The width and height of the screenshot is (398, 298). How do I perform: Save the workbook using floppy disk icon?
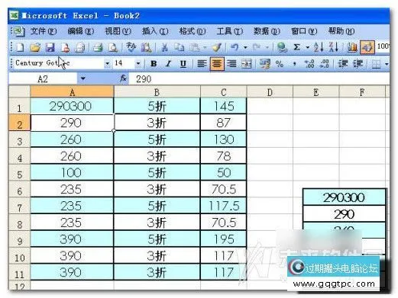(x=50, y=47)
